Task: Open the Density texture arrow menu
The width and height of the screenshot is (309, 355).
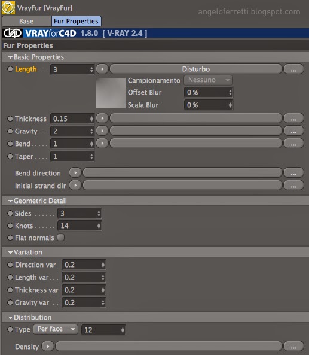Action: point(48,347)
